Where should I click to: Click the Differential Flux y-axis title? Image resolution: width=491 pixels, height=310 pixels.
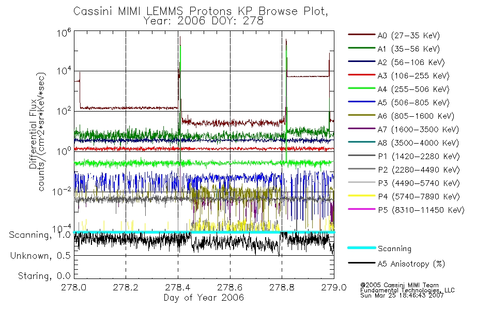point(33,134)
